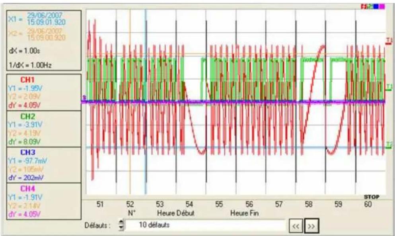
Task: Click CH1 'Y2 = 2.09V' value
Action: coord(24,97)
